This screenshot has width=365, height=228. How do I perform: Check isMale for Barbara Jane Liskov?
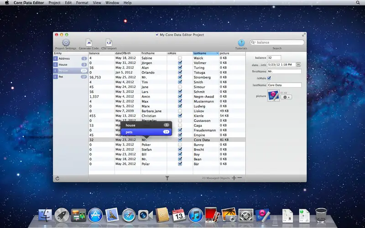180,111
